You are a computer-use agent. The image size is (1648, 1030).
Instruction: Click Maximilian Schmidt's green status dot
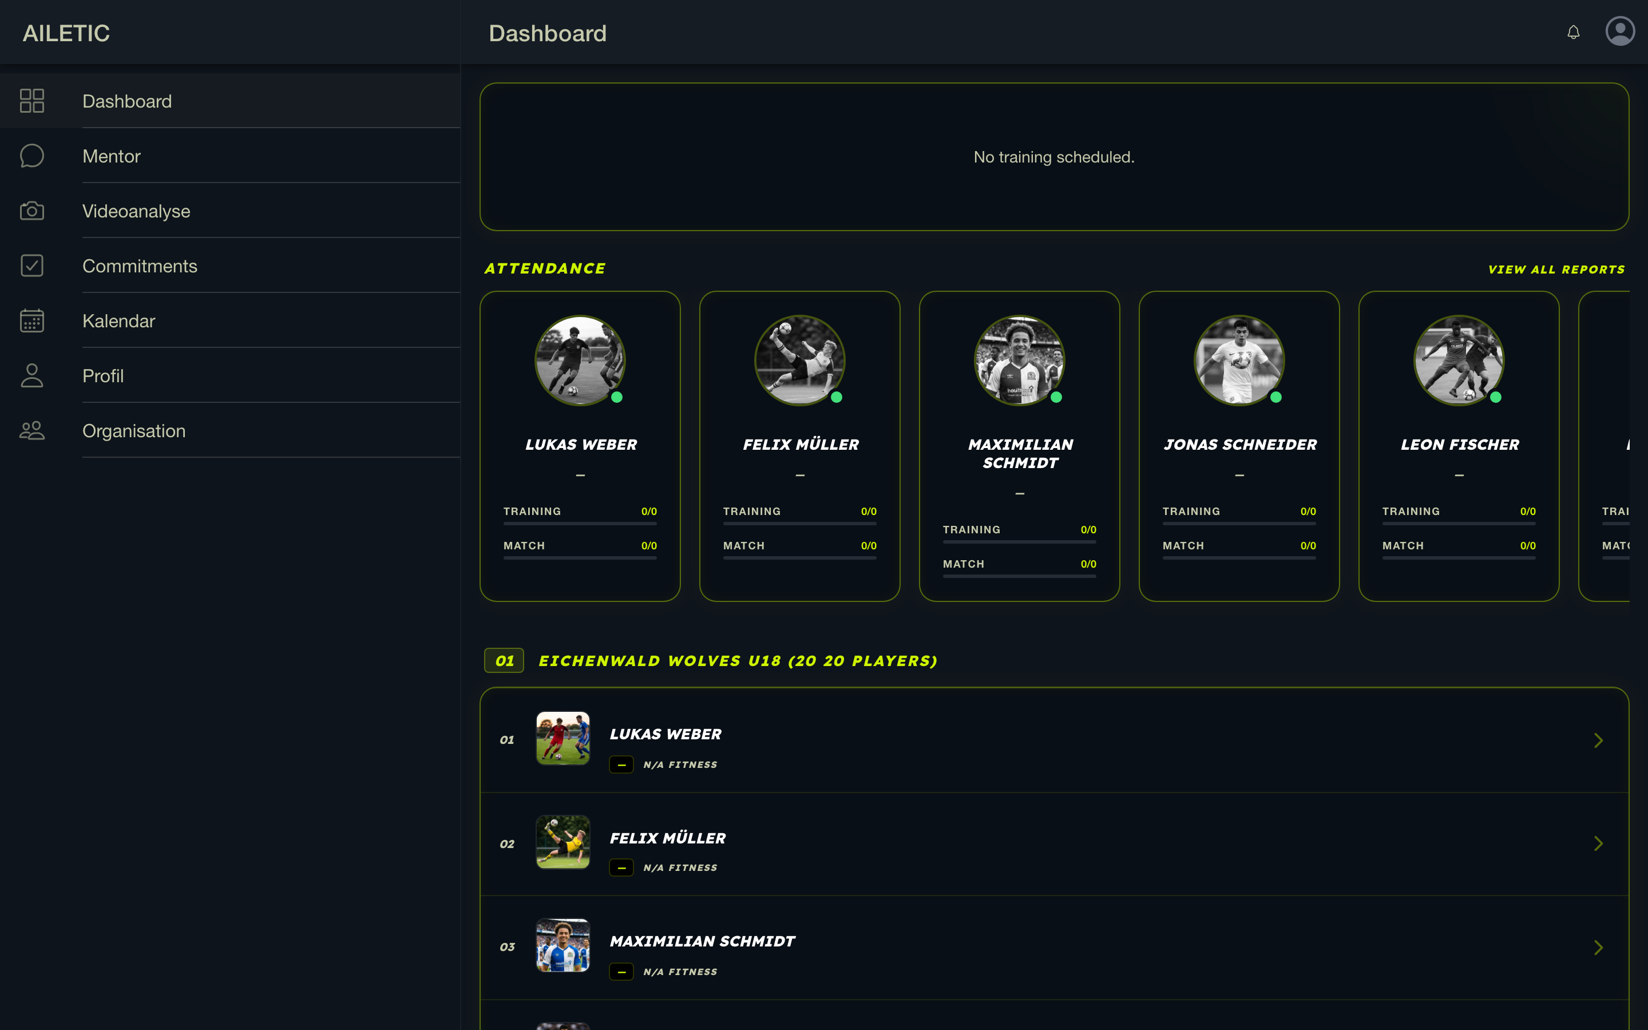(1056, 397)
